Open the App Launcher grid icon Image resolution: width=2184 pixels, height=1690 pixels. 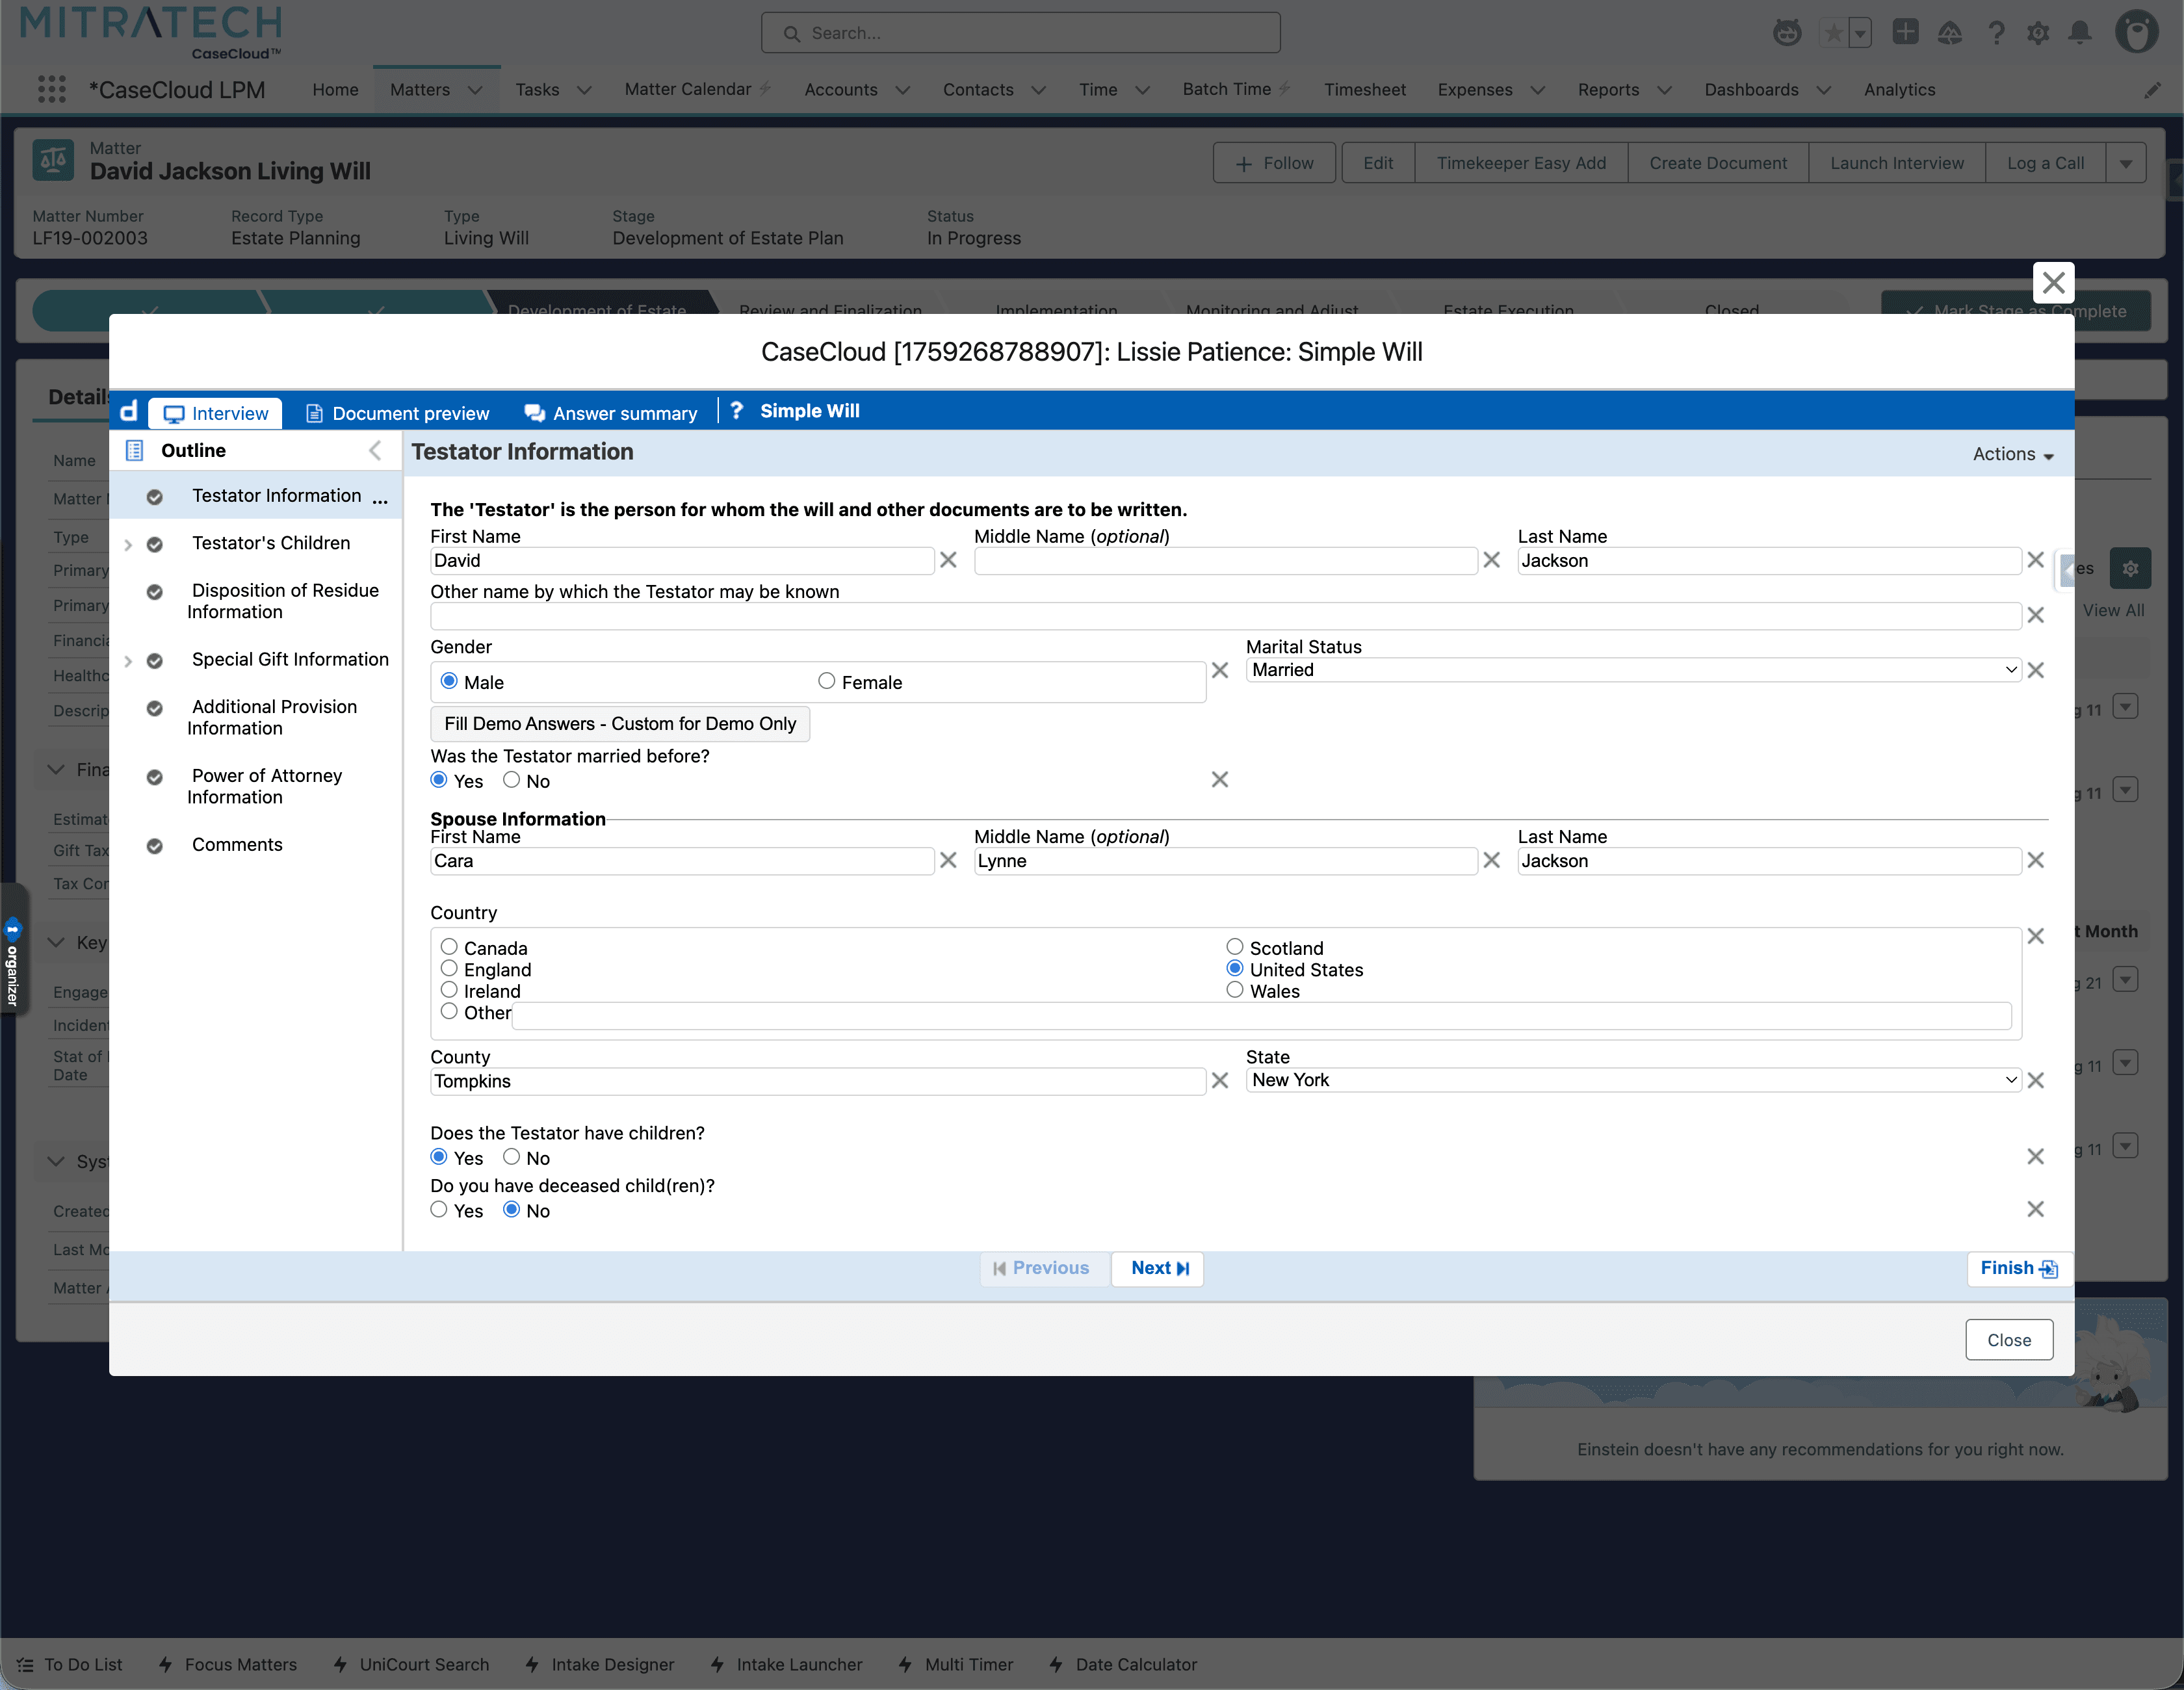pyautogui.click(x=51, y=90)
